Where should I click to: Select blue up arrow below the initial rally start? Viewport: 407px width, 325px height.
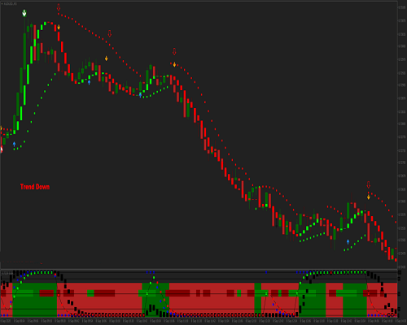14,144
